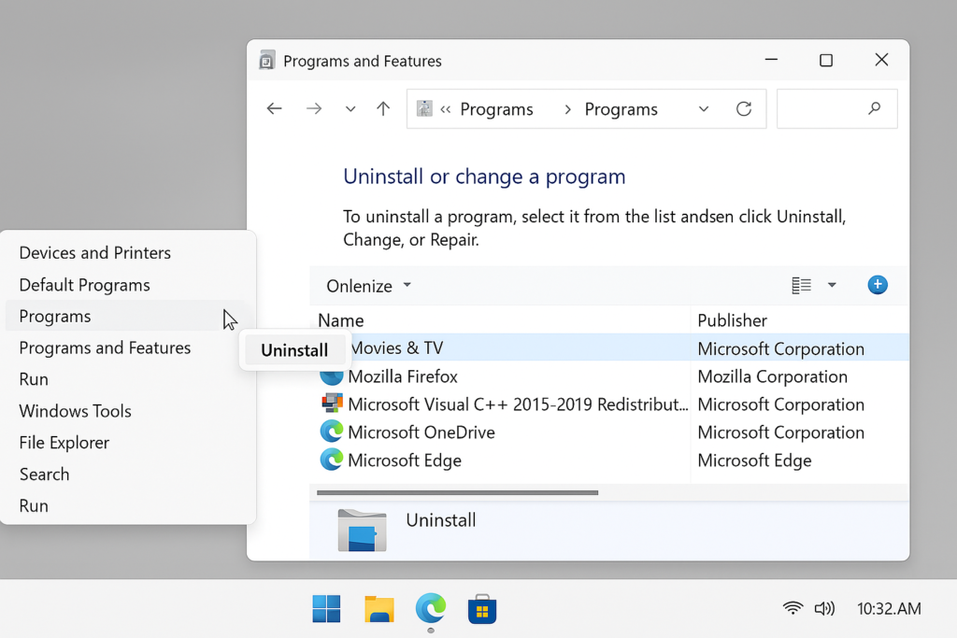Open Microsoft Store from the taskbar
The image size is (957, 638).
482,609
